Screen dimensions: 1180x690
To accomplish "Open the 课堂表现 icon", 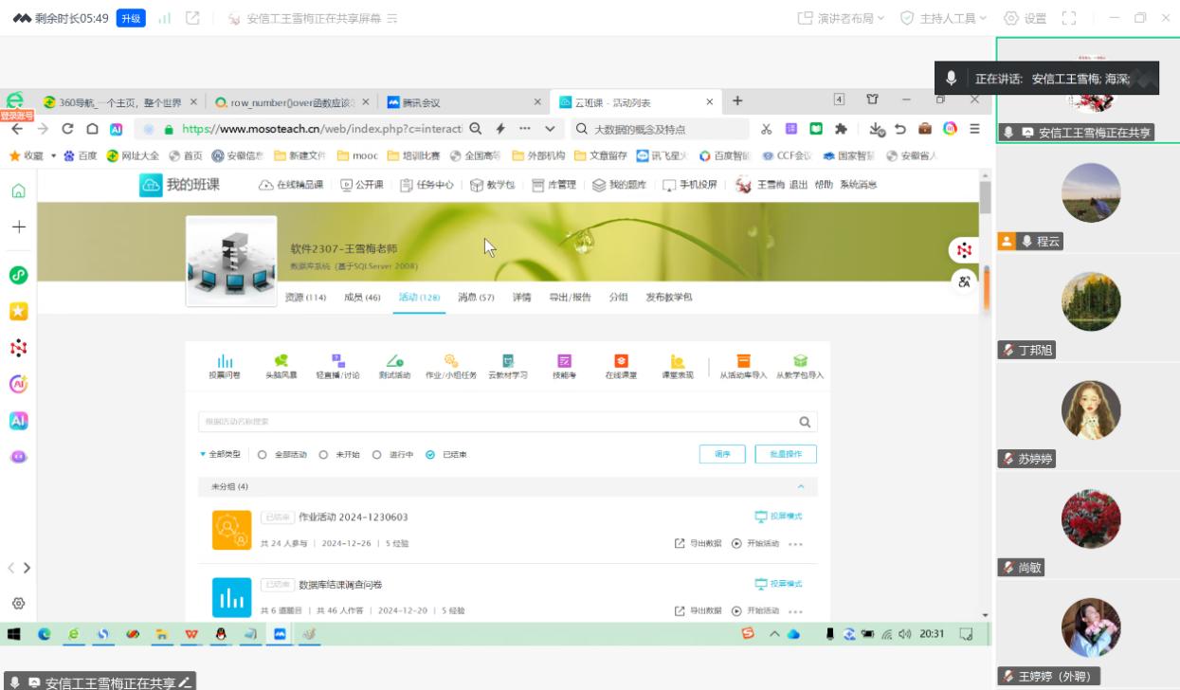I will point(677,362).
